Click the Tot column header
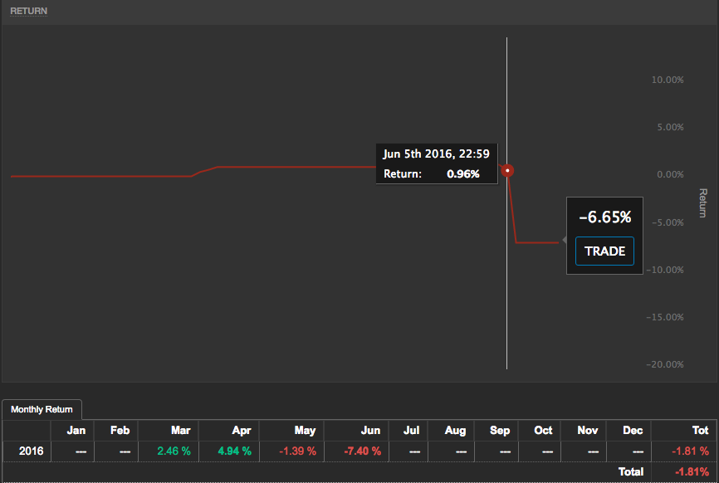 pyautogui.click(x=700, y=430)
